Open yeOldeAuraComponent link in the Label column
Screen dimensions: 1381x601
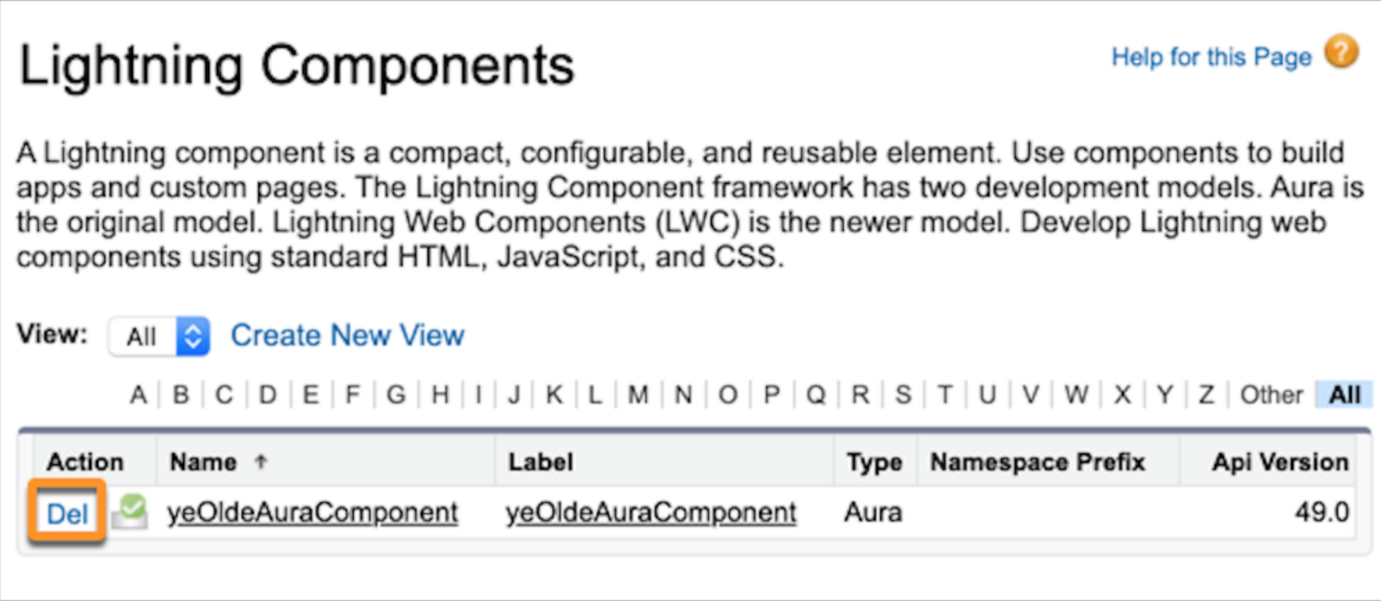coord(651,513)
